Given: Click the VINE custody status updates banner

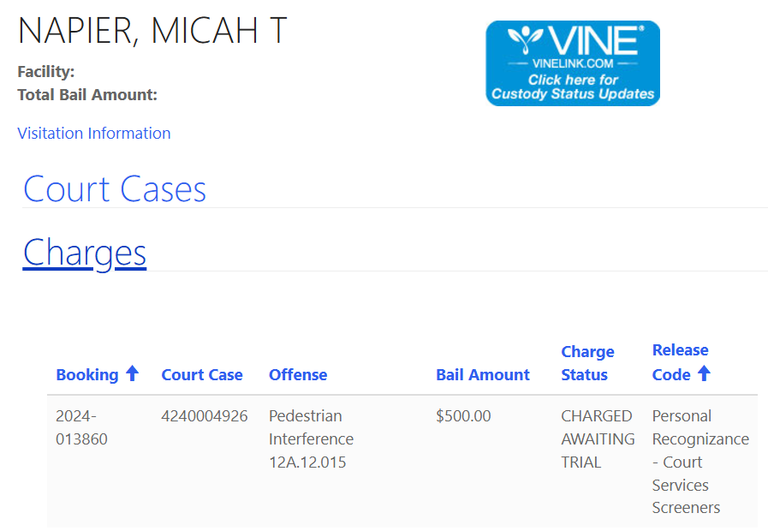Looking at the screenshot, I should pyautogui.click(x=573, y=63).
